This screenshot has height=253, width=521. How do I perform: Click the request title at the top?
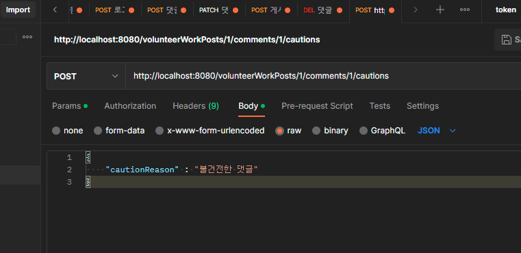click(187, 40)
